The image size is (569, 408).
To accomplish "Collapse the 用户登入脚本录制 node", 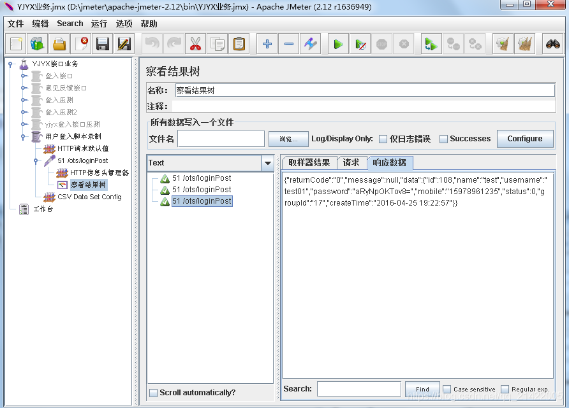I will (23, 136).
